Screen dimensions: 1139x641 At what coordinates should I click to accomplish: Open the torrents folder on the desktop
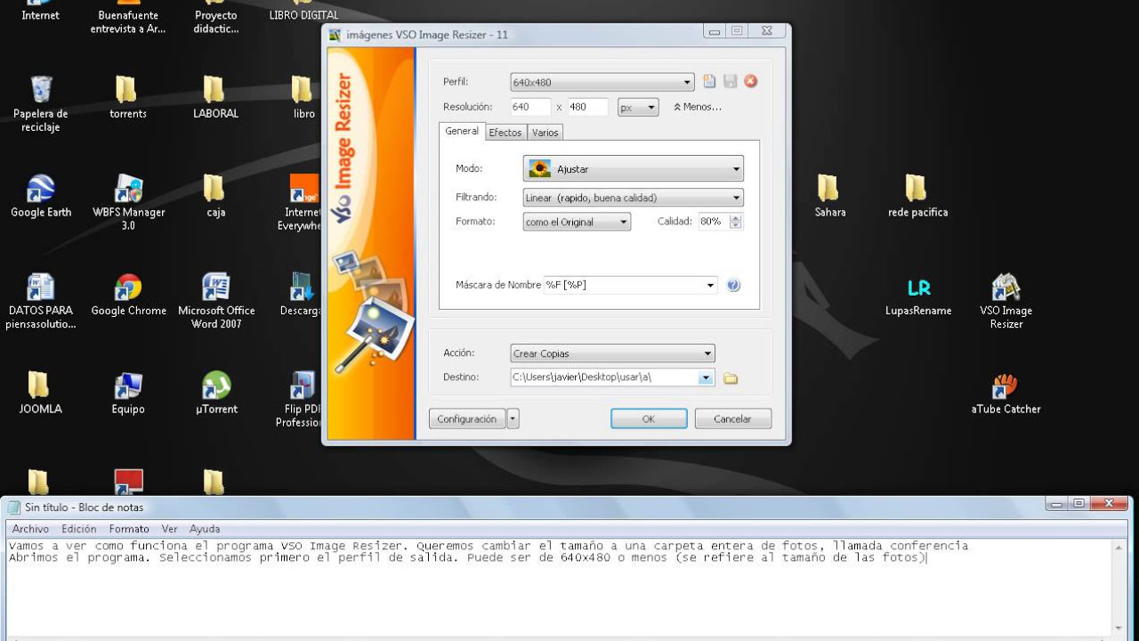pyautogui.click(x=128, y=97)
